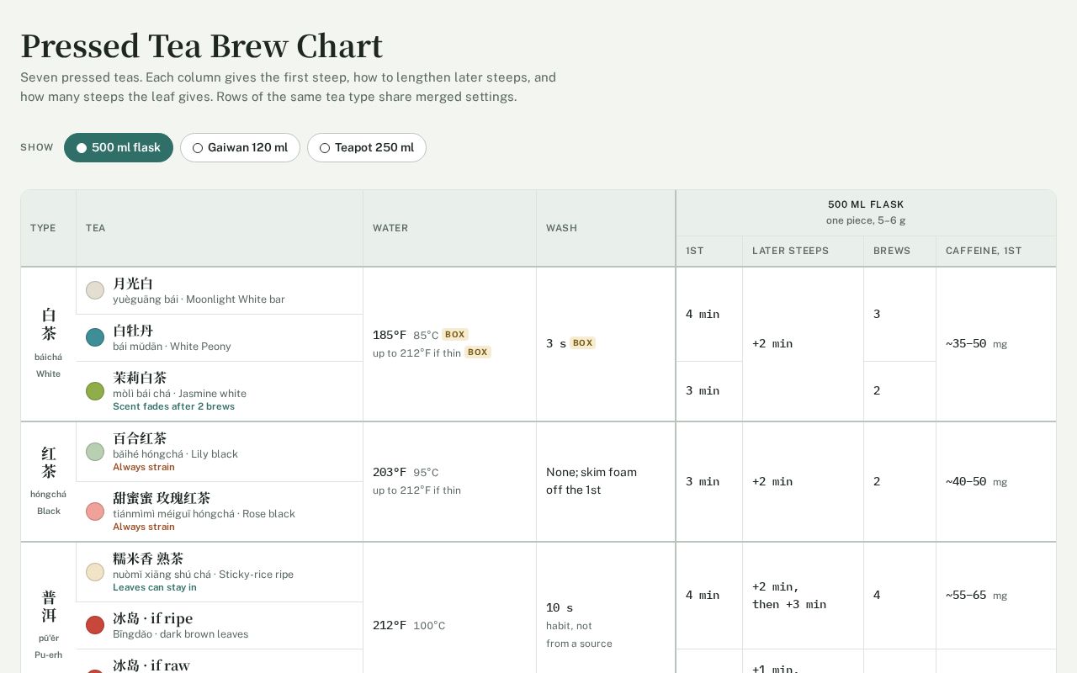Click the BOX badge beside 85°C
The height and width of the screenshot is (673, 1077).
[x=455, y=335]
